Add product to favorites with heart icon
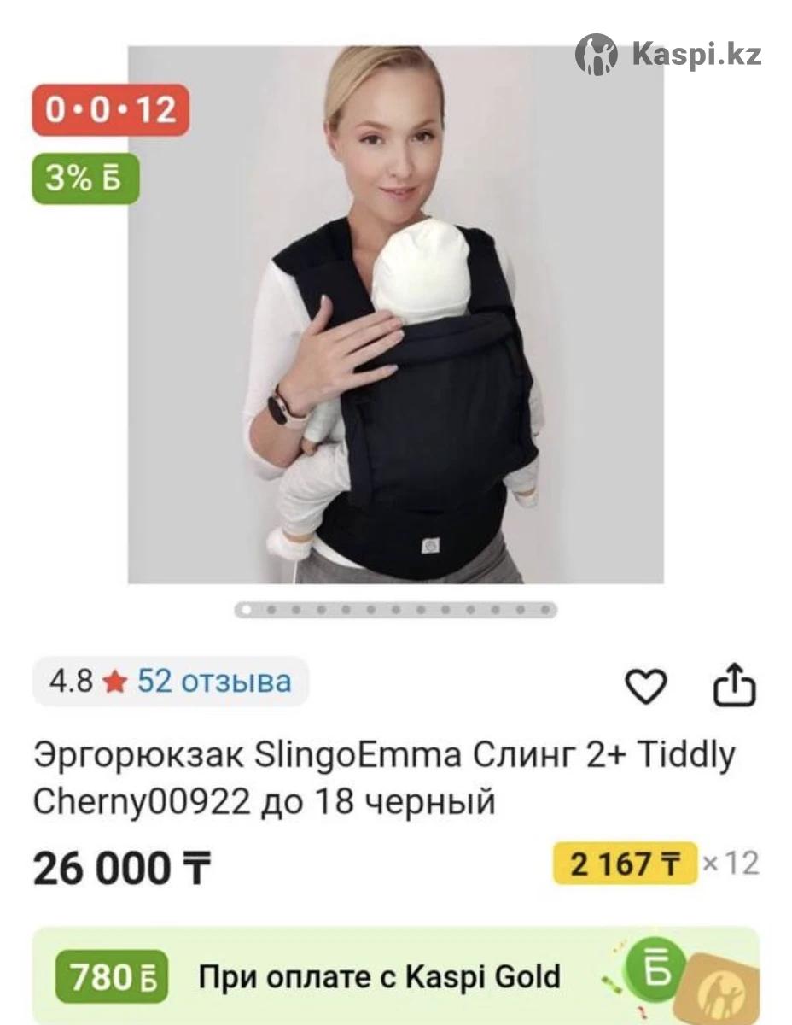This screenshot has height=1025, width=792. (x=646, y=688)
